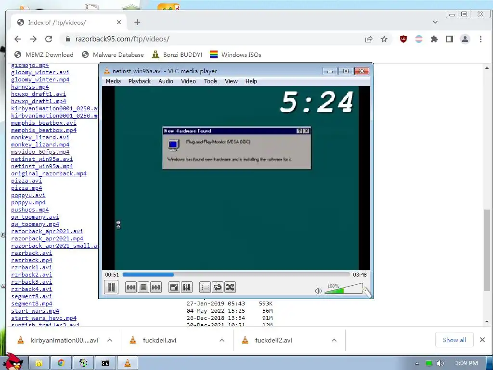Stop VLC playback
The image size is (493, 370).
click(x=143, y=287)
